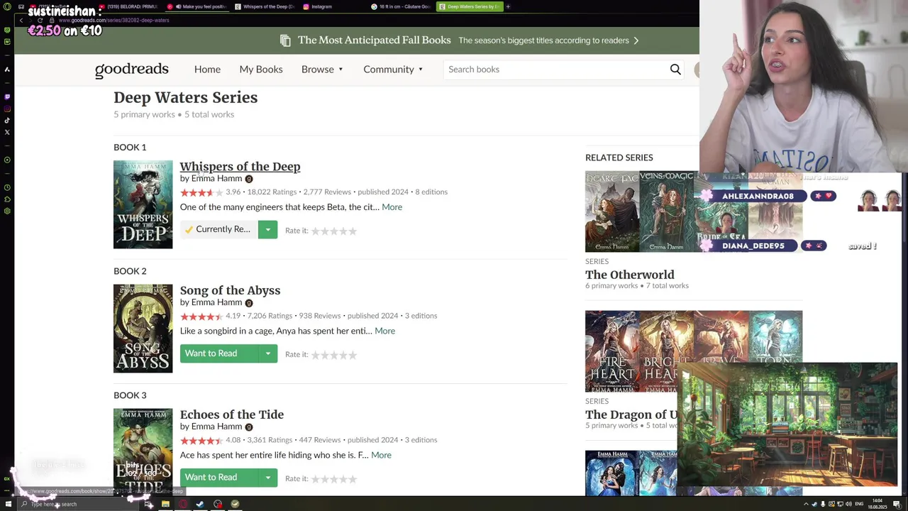Open history clock icon in Opera sidebar
The width and height of the screenshot is (908, 511).
(x=7, y=187)
